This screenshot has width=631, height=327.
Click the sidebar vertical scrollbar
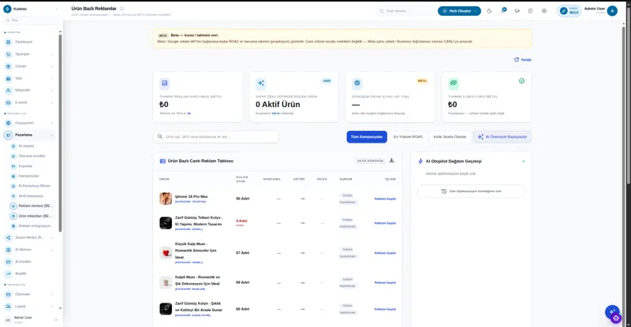[61, 132]
